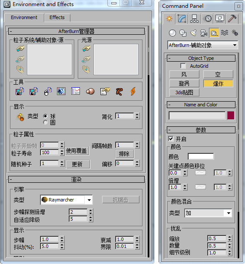The height and width of the screenshot is (264, 245).
Task: Create a 旋涡 helper object
Action: pyautogui.click(x=184, y=83)
